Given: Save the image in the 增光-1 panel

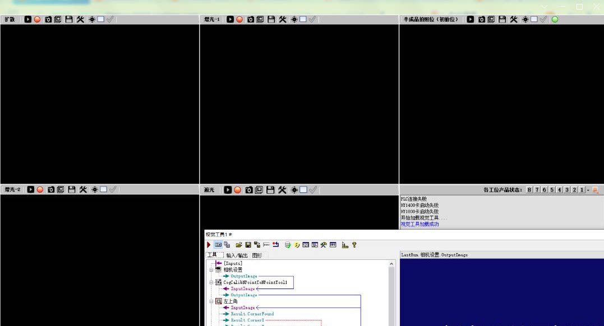Looking at the screenshot, I should coord(271,19).
